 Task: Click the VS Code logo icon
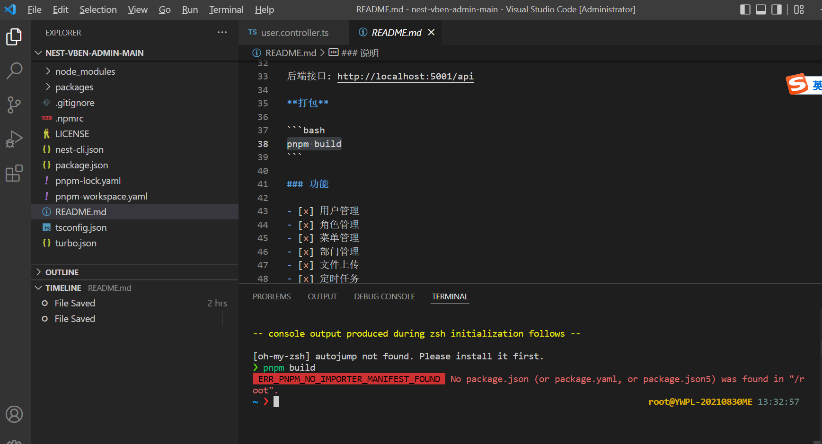(x=10, y=9)
